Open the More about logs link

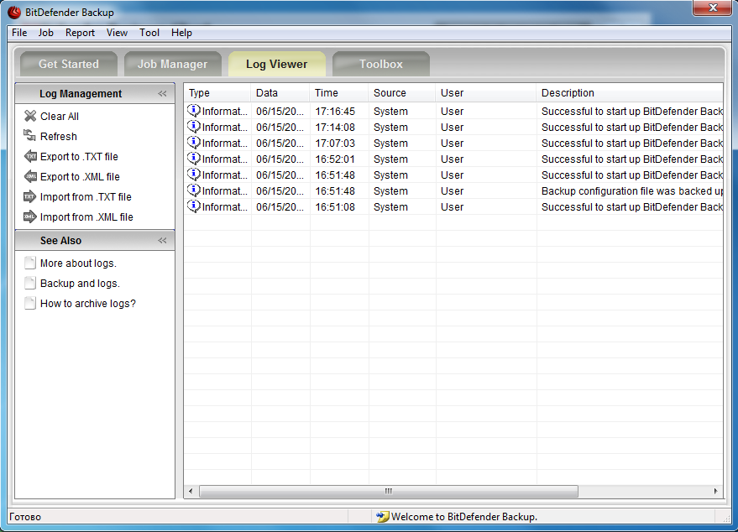tap(78, 263)
